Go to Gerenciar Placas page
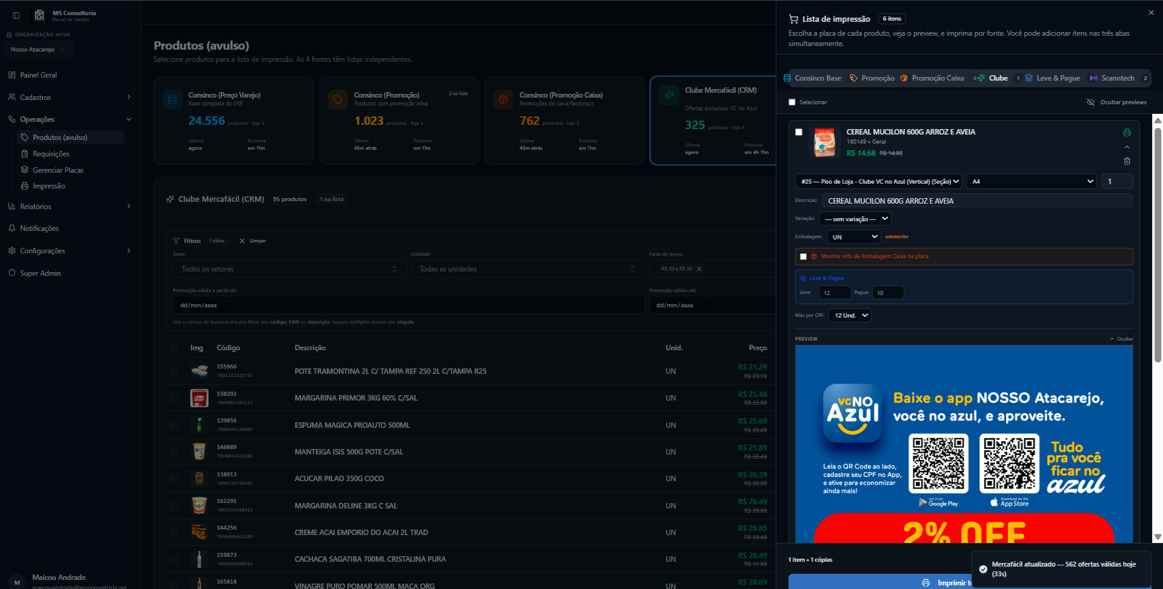Image resolution: width=1163 pixels, height=589 pixels. click(58, 170)
